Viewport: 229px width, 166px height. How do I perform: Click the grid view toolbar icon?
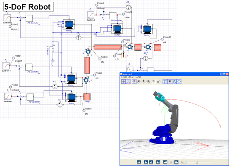(x=124, y=81)
